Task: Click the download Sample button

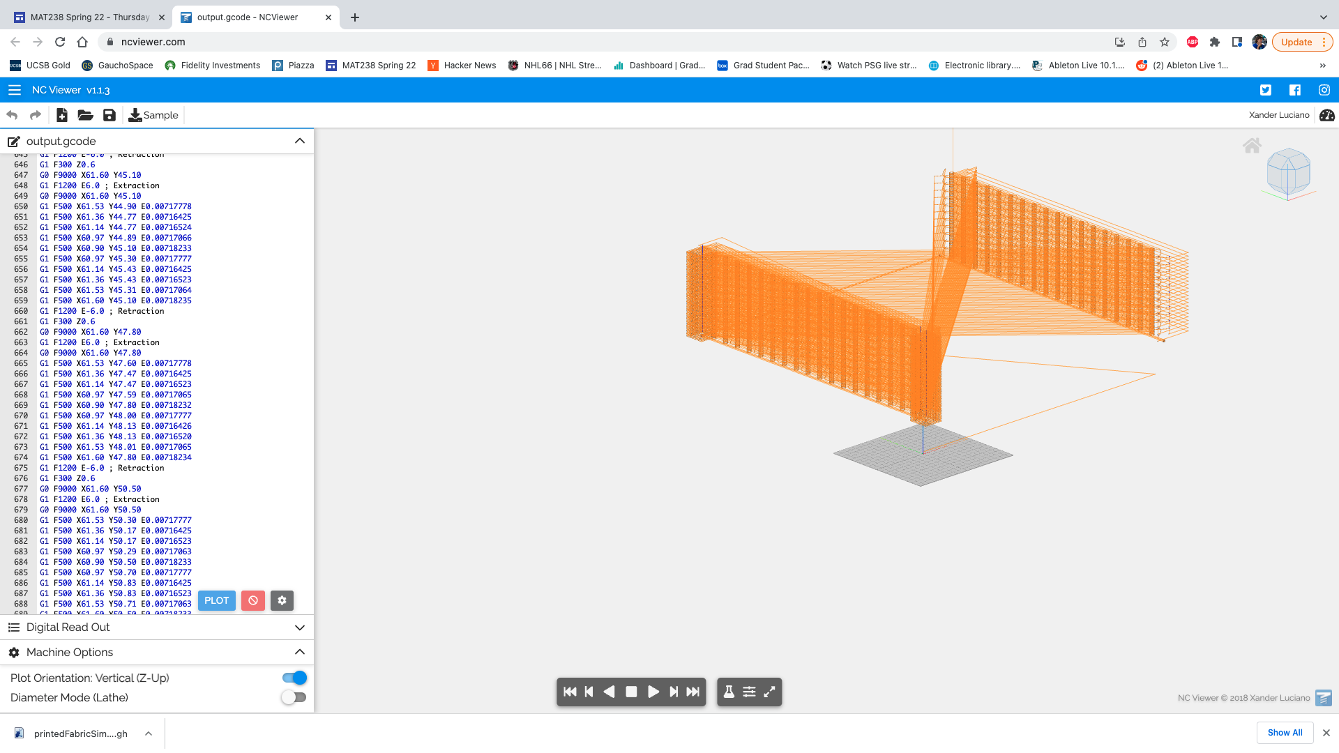Action: (x=152, y=115)
